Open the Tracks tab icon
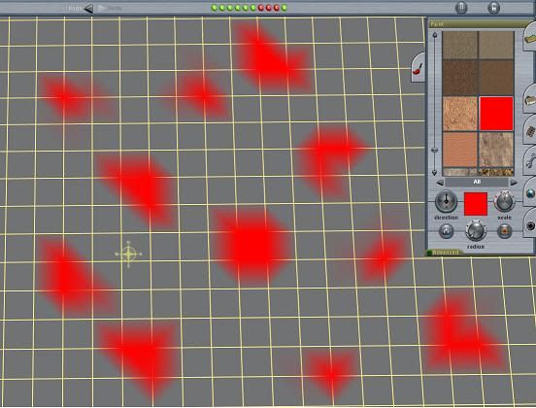 (530, 131)
